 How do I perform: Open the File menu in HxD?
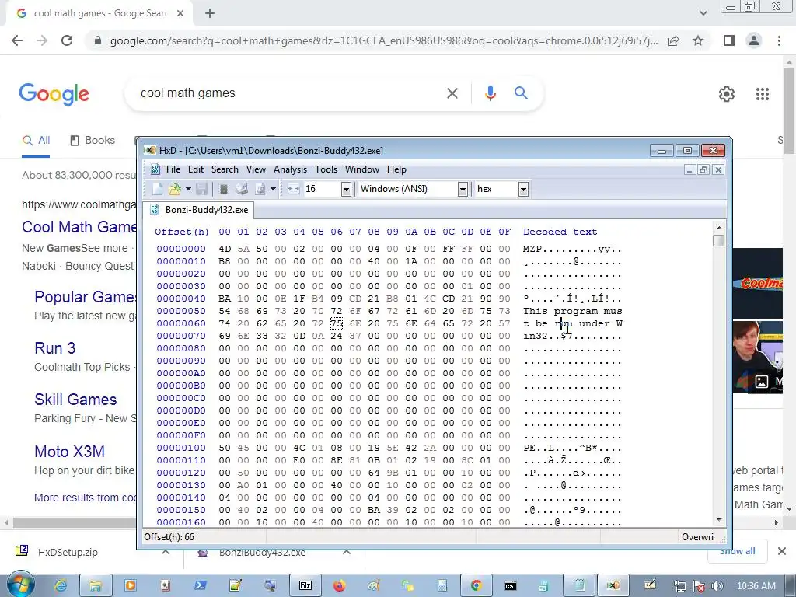pos(173,169)
